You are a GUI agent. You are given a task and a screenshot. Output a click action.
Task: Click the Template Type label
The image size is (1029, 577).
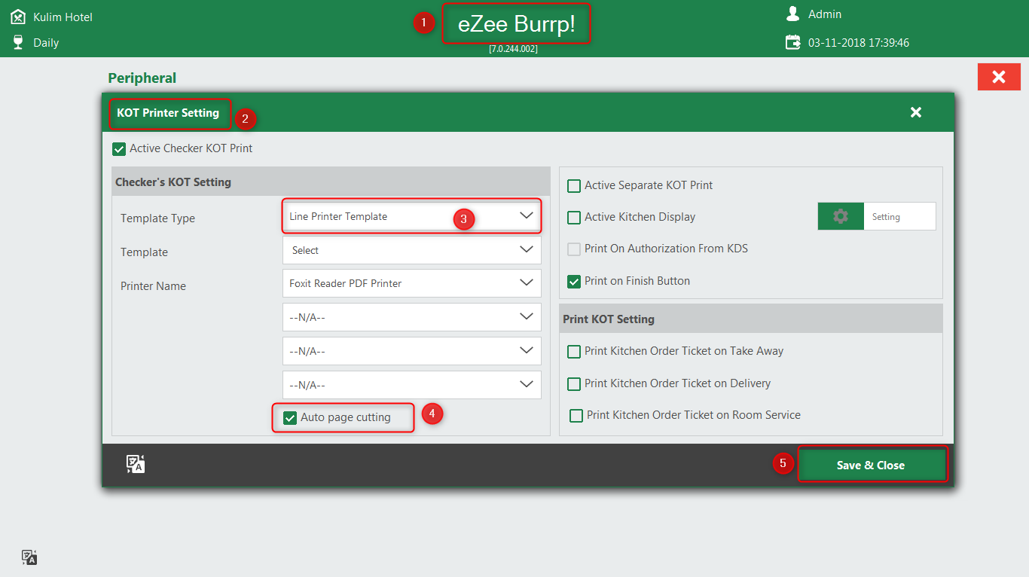click(157, 218)
